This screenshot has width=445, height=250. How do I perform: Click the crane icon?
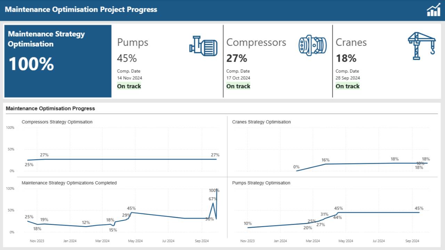coord(421,46)
